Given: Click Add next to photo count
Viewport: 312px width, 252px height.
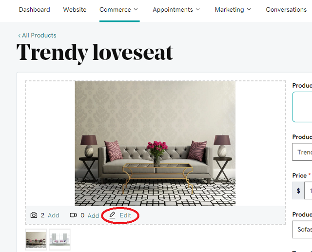Looking at the screenshot, I should [x=54, y=215].
